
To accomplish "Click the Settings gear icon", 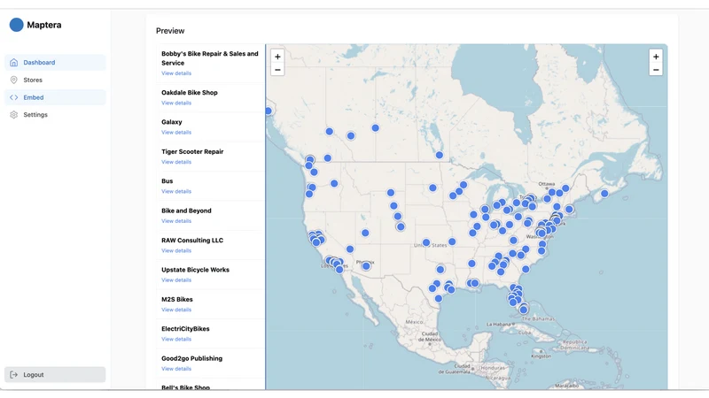I will tap(14, 115).
